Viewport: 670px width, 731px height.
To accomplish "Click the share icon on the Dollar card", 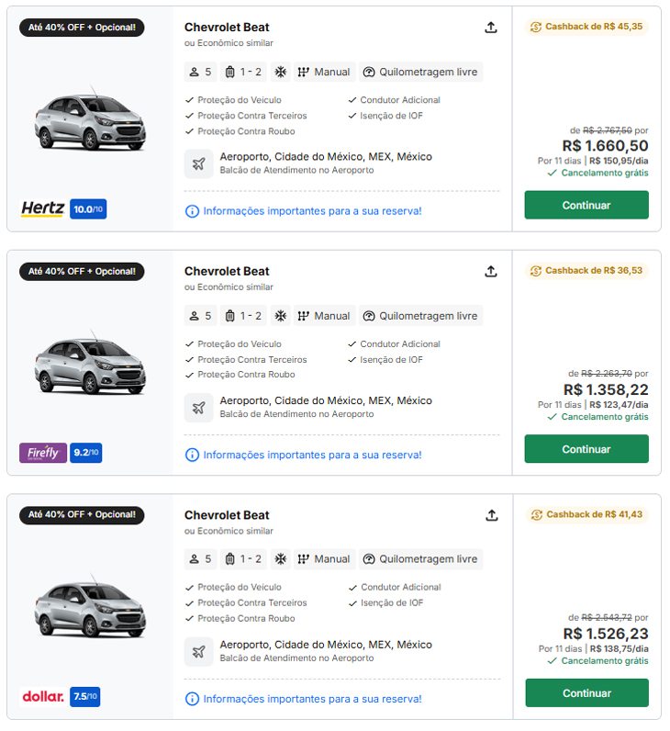I will (491, 514).
